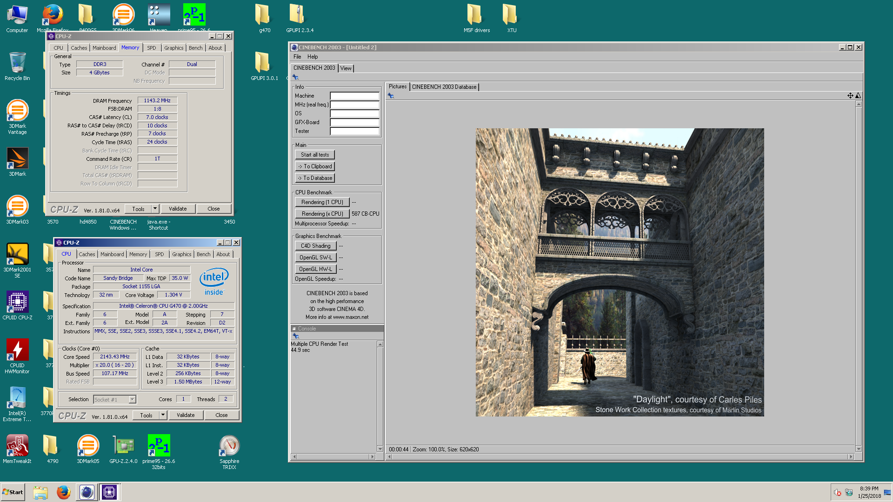Click the pin icon in Console panel
Image resolution: width=893 pixels, height=502 pixels.
pyautogui.click(x=295, y=336)
